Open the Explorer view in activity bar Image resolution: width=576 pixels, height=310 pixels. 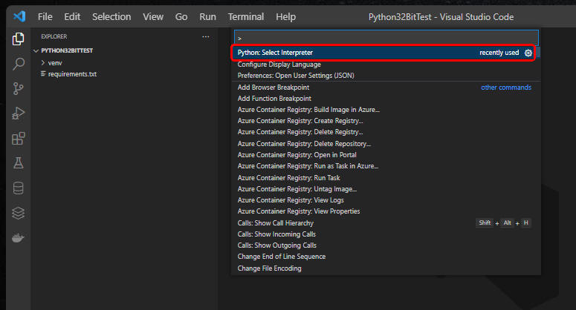18,39
